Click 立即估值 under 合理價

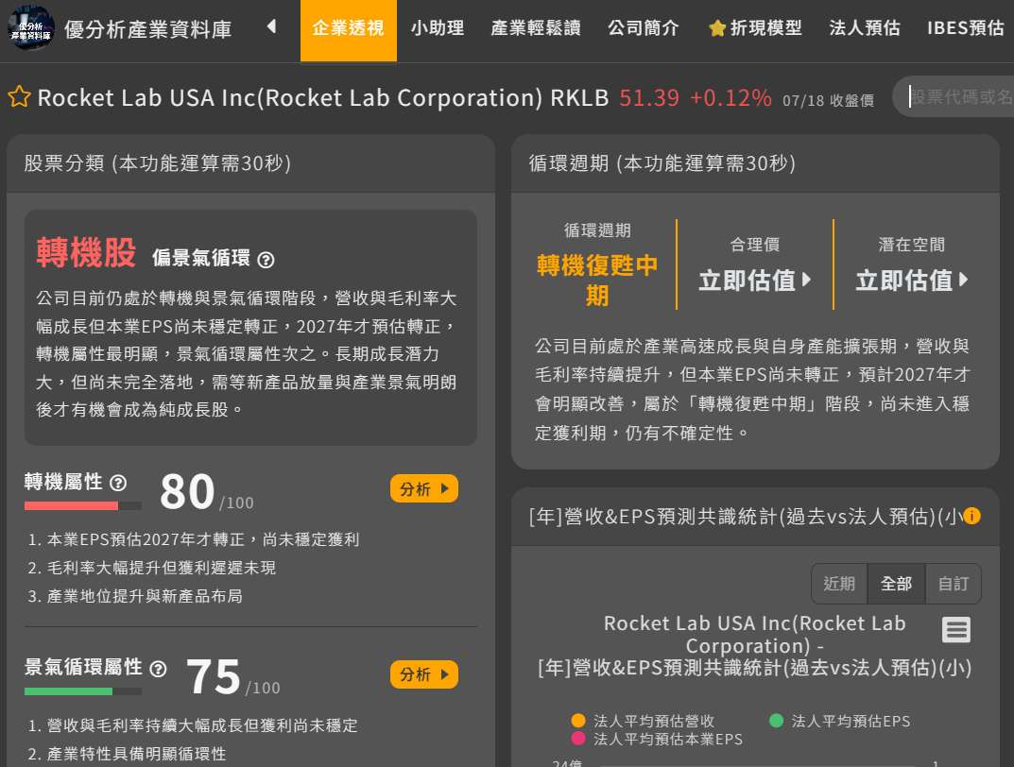pyautogui.click(x=755, y=281)
